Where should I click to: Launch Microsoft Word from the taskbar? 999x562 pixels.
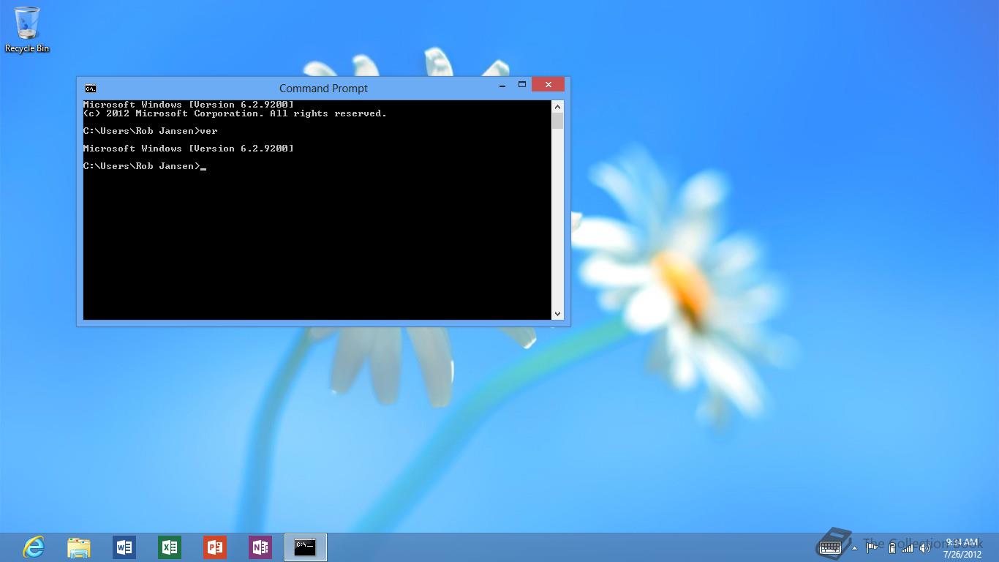(124, 547)
